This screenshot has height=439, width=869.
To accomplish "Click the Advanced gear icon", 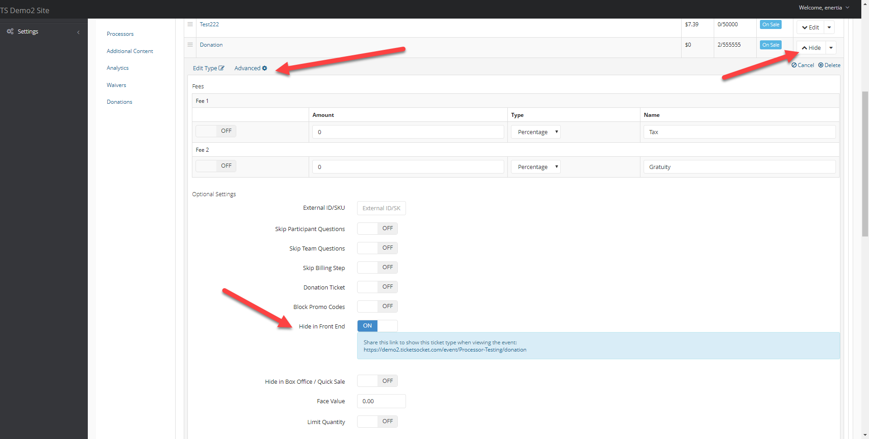I will [265, 68].
